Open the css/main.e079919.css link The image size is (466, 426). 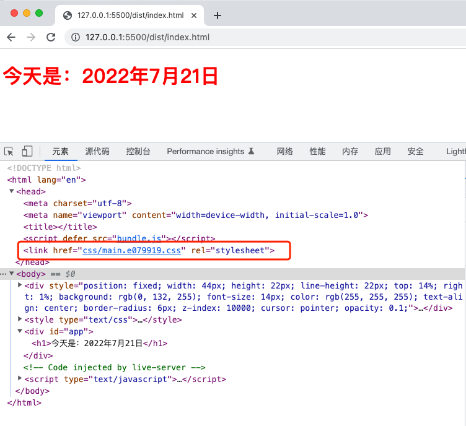click(x=131, y=250)
